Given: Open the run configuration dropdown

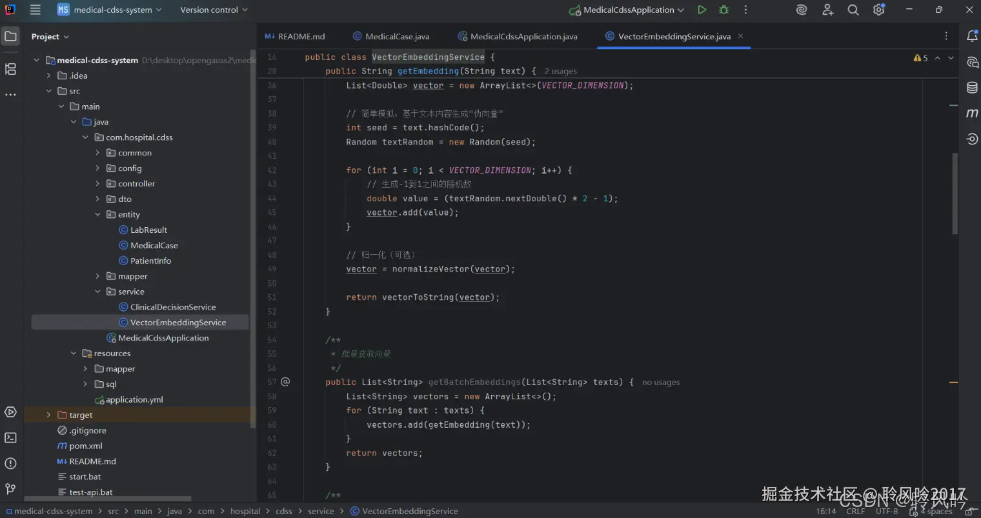Looking at the screenshot, I should (680, 10).
